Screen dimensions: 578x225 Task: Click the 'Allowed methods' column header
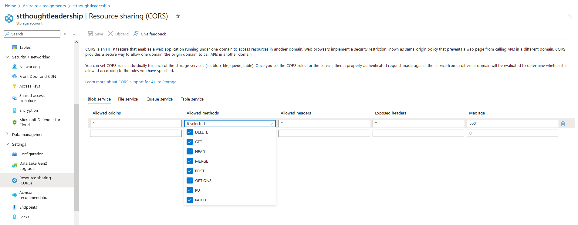point(203,113)
